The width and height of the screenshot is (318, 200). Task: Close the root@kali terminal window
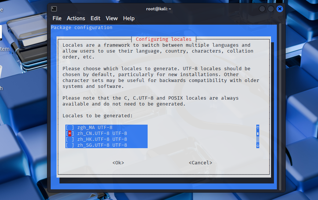pos(280,9)
